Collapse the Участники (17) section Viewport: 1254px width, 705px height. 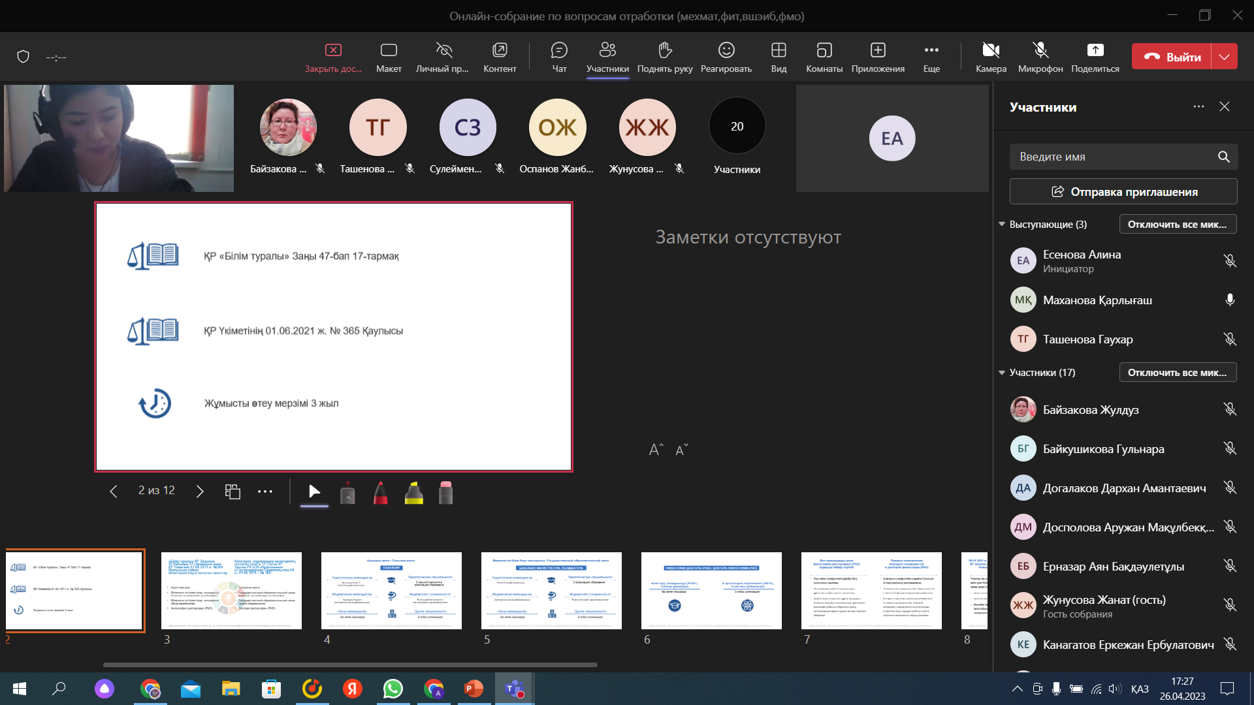(x=1002, y=372)
